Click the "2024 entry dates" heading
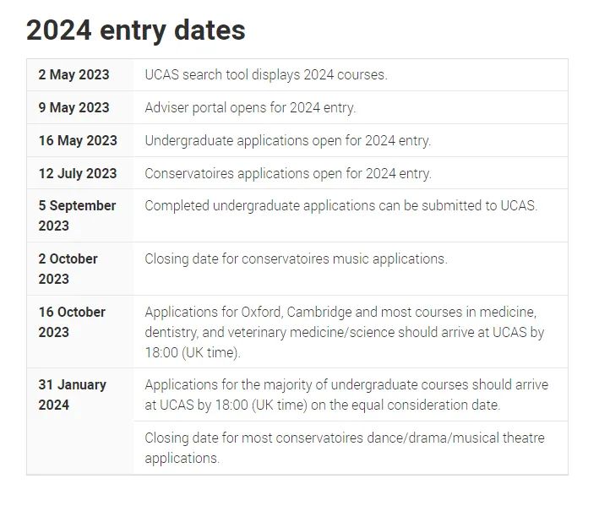599x506 pixels. 136,30
